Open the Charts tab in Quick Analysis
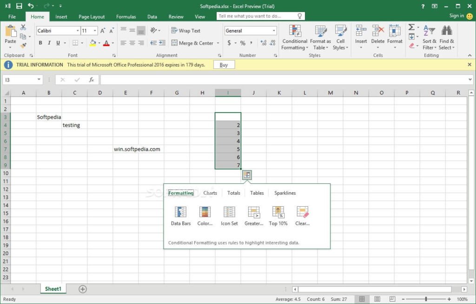Viewport: 476px width, 304px height. [x=210, y=193]
